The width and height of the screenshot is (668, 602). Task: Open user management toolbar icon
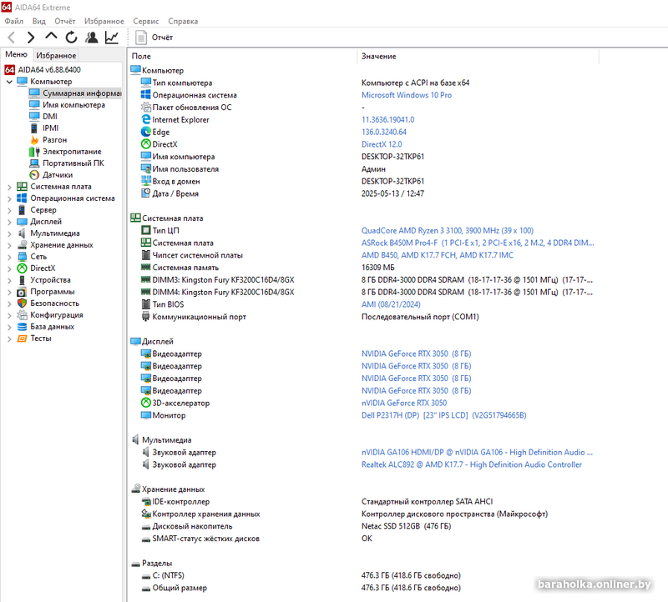(91, 38)
